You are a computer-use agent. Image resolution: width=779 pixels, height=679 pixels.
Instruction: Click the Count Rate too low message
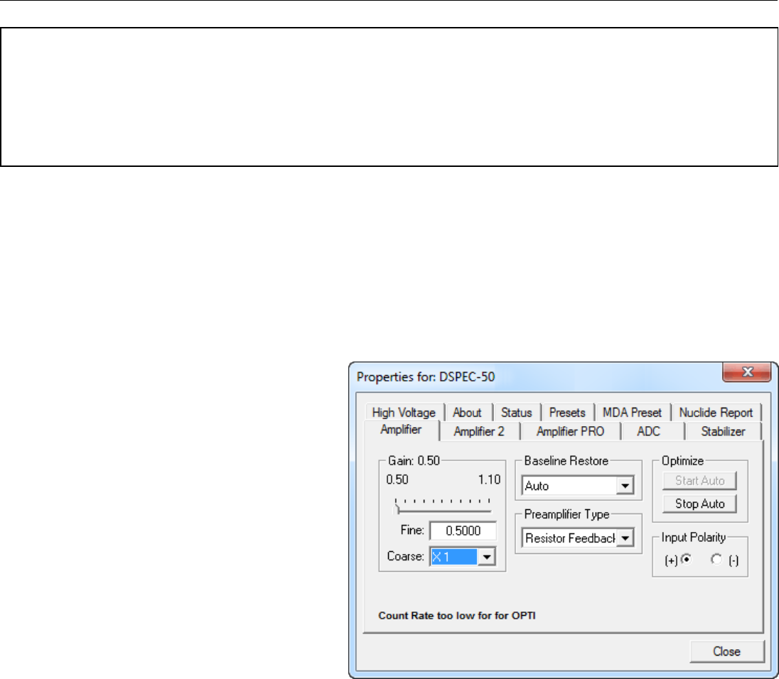(x=457, y=616)
